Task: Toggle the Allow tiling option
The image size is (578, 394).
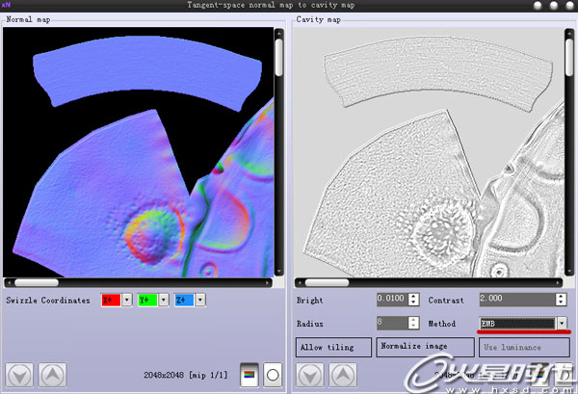Action: [333, 347]
